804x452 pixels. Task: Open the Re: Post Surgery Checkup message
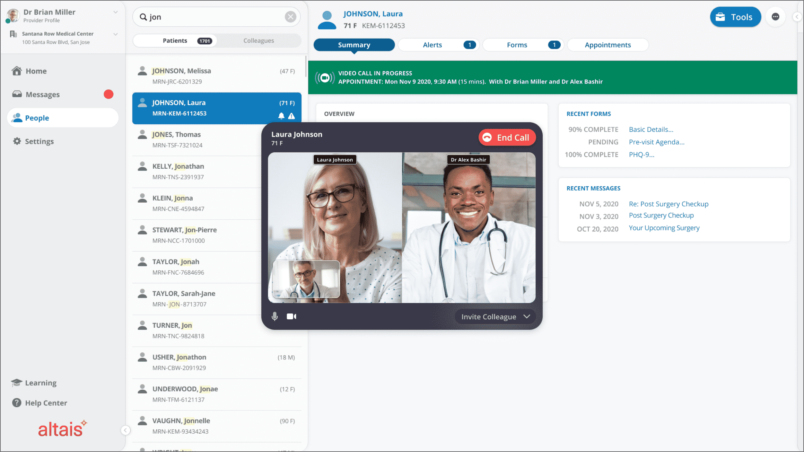668,204
